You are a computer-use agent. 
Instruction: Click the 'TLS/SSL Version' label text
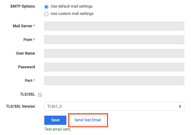pyautogui.click(x=21, y=106)
